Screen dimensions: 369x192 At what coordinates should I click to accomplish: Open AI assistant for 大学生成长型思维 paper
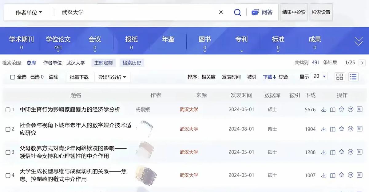(x=359, y=175)
